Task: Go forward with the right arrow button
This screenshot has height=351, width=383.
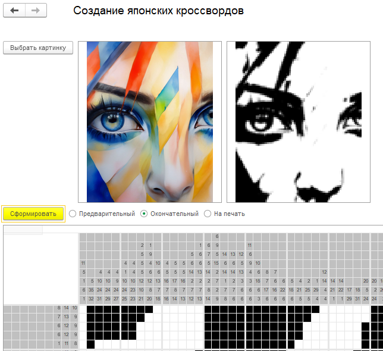Action: tap(36, 11)
